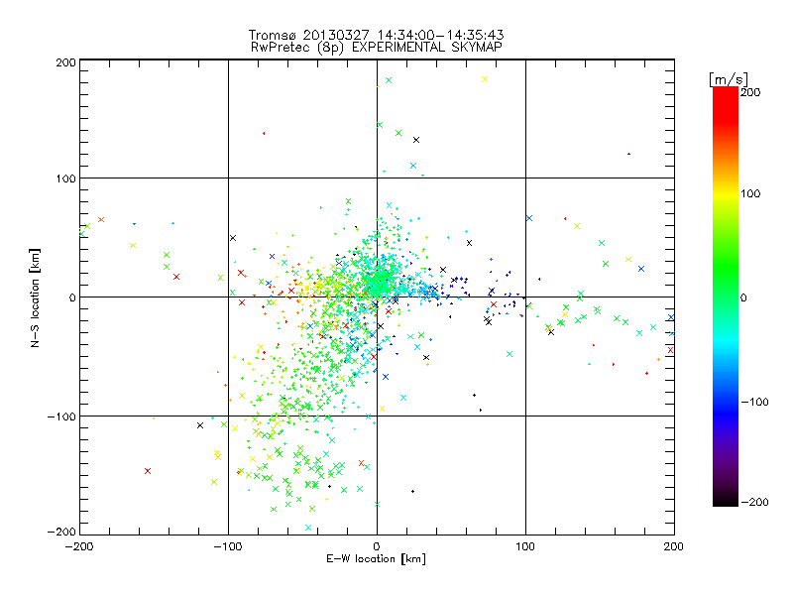Image resolution: width=793 pixels, height=595 pixels.
Task: Click the colorbar tick label 200
Action: [750, 92]
